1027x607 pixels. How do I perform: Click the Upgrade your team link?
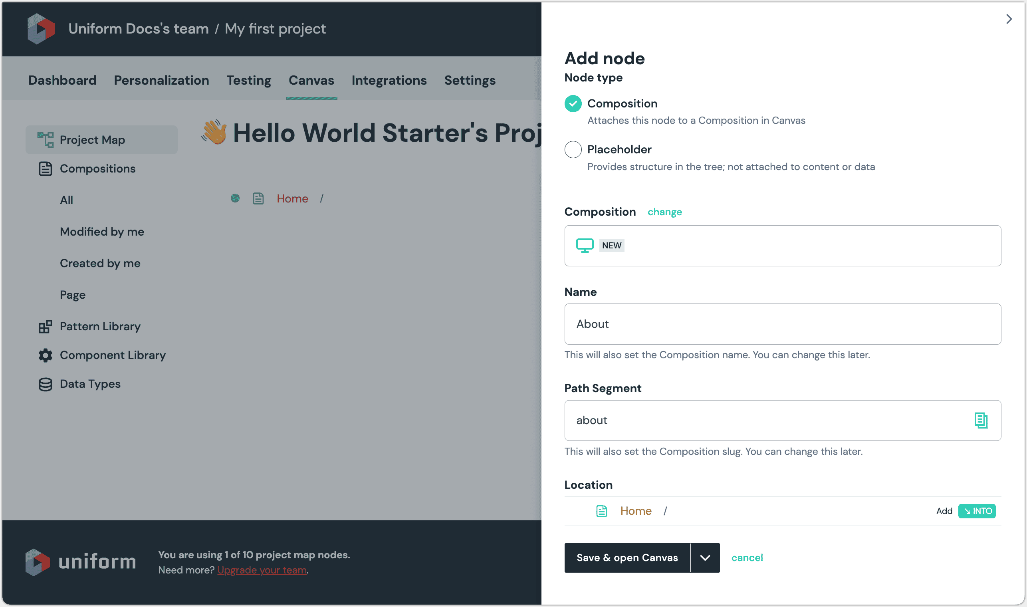pos(262,570)
